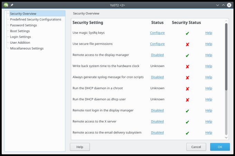The image size is (235, 156).
Task: Click Disabled for remote access to X server
Action: (157, 121)
